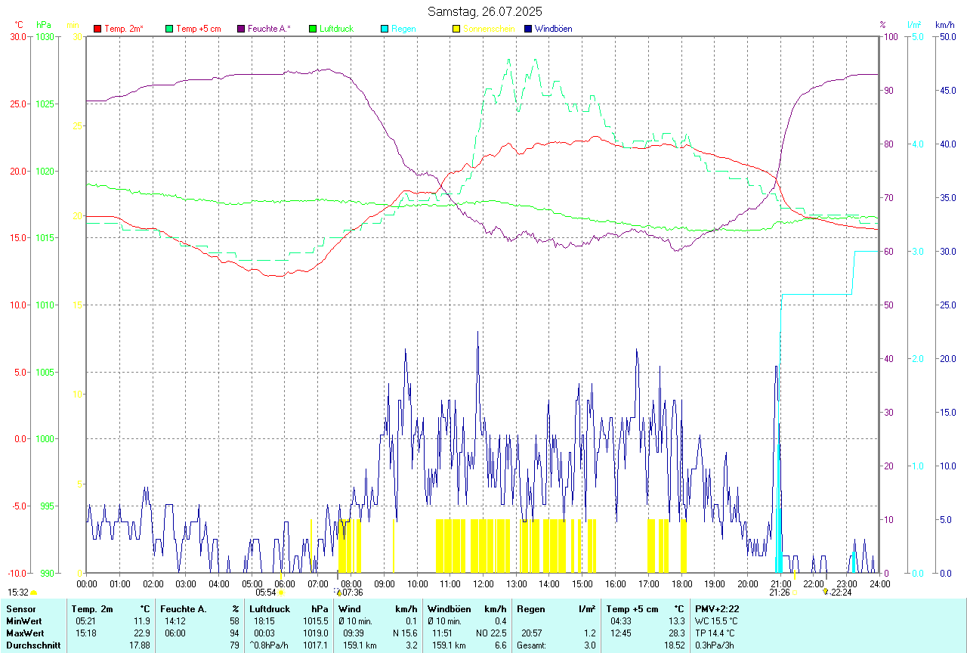
Task: Click the PMV+2:22 header cell
Action: 717,609
